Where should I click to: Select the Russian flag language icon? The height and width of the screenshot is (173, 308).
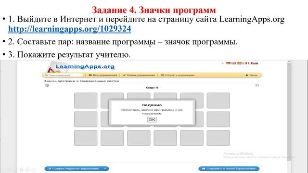click(256, 63)
